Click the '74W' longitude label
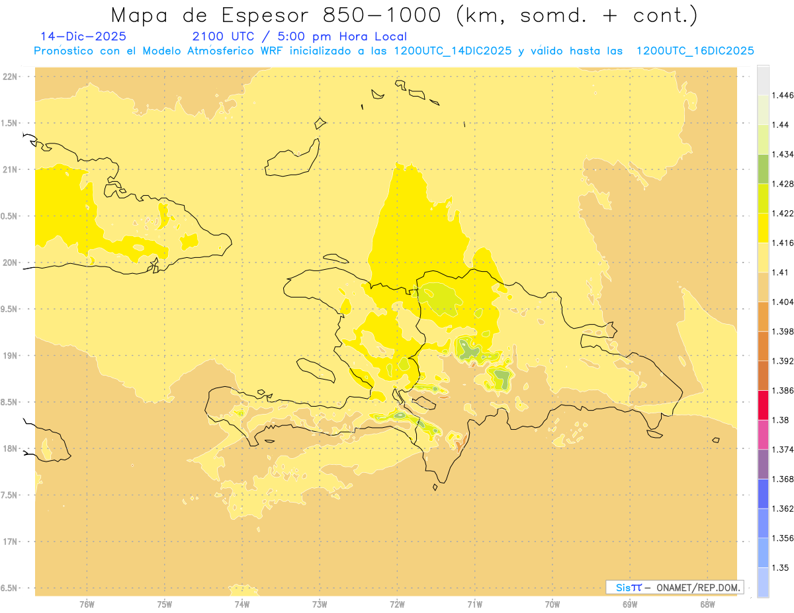The image size is (794, 613). tap(242, 604)
